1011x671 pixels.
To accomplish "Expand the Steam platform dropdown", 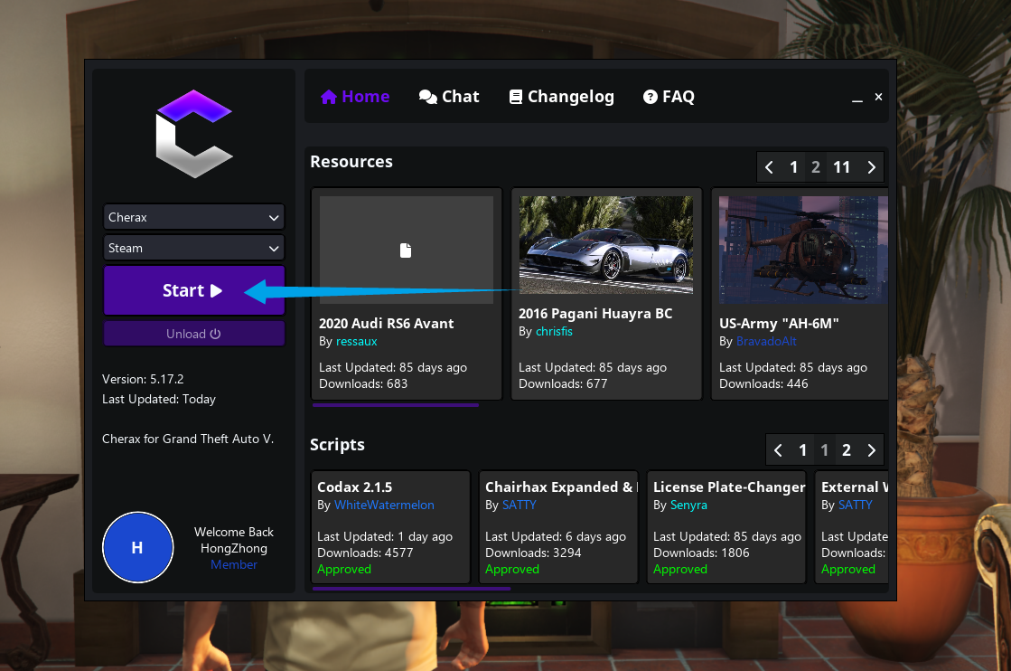I will click(x=193, y=248).
